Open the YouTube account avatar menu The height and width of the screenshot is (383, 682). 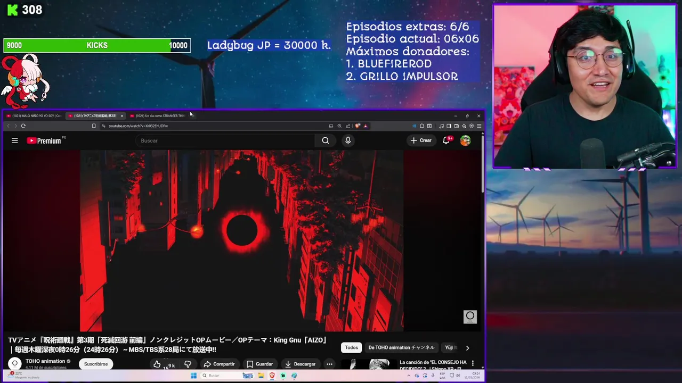pyautogui.click(x=466, y=140)
